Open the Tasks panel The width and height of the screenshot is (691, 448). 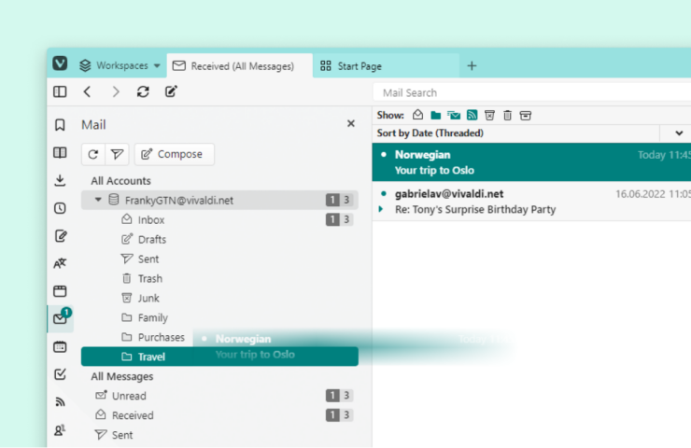[60, 374]
